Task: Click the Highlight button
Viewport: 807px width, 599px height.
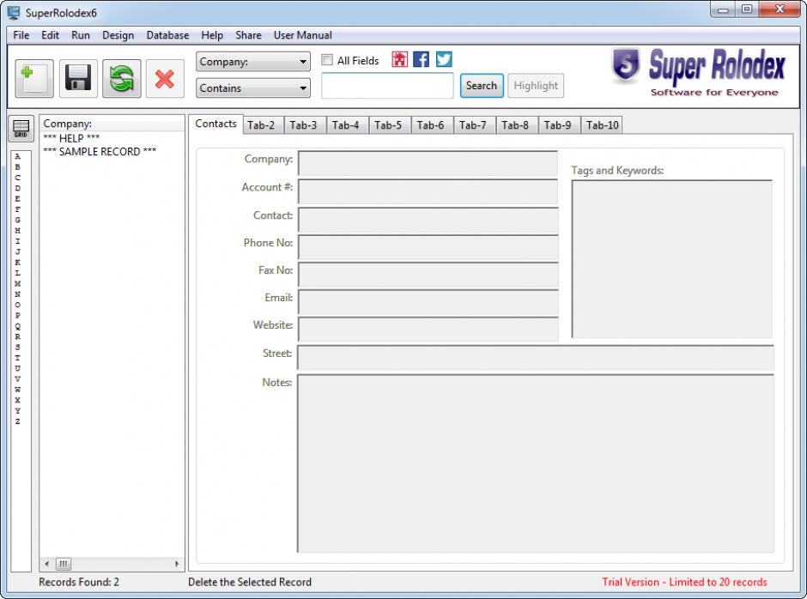Action: tap(536, 86)
